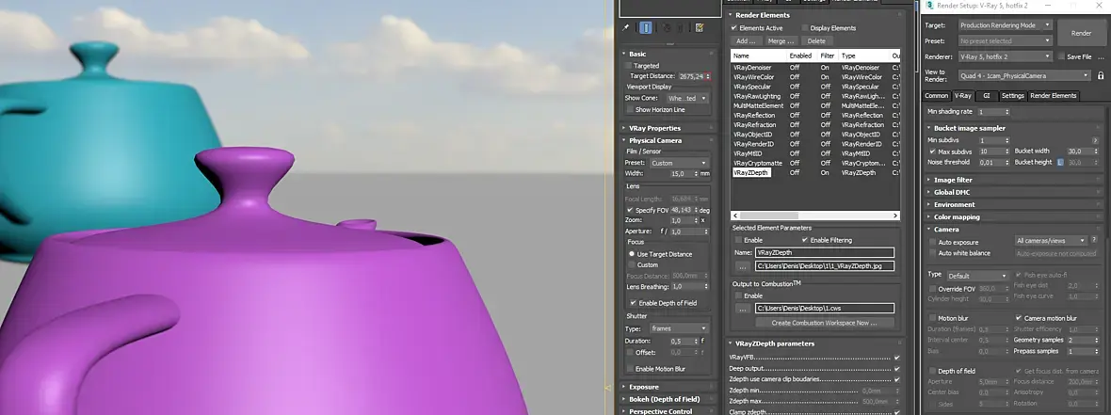Toggle Camera motion blur checkbox

pyautogui.click(x=1019, y=318)
